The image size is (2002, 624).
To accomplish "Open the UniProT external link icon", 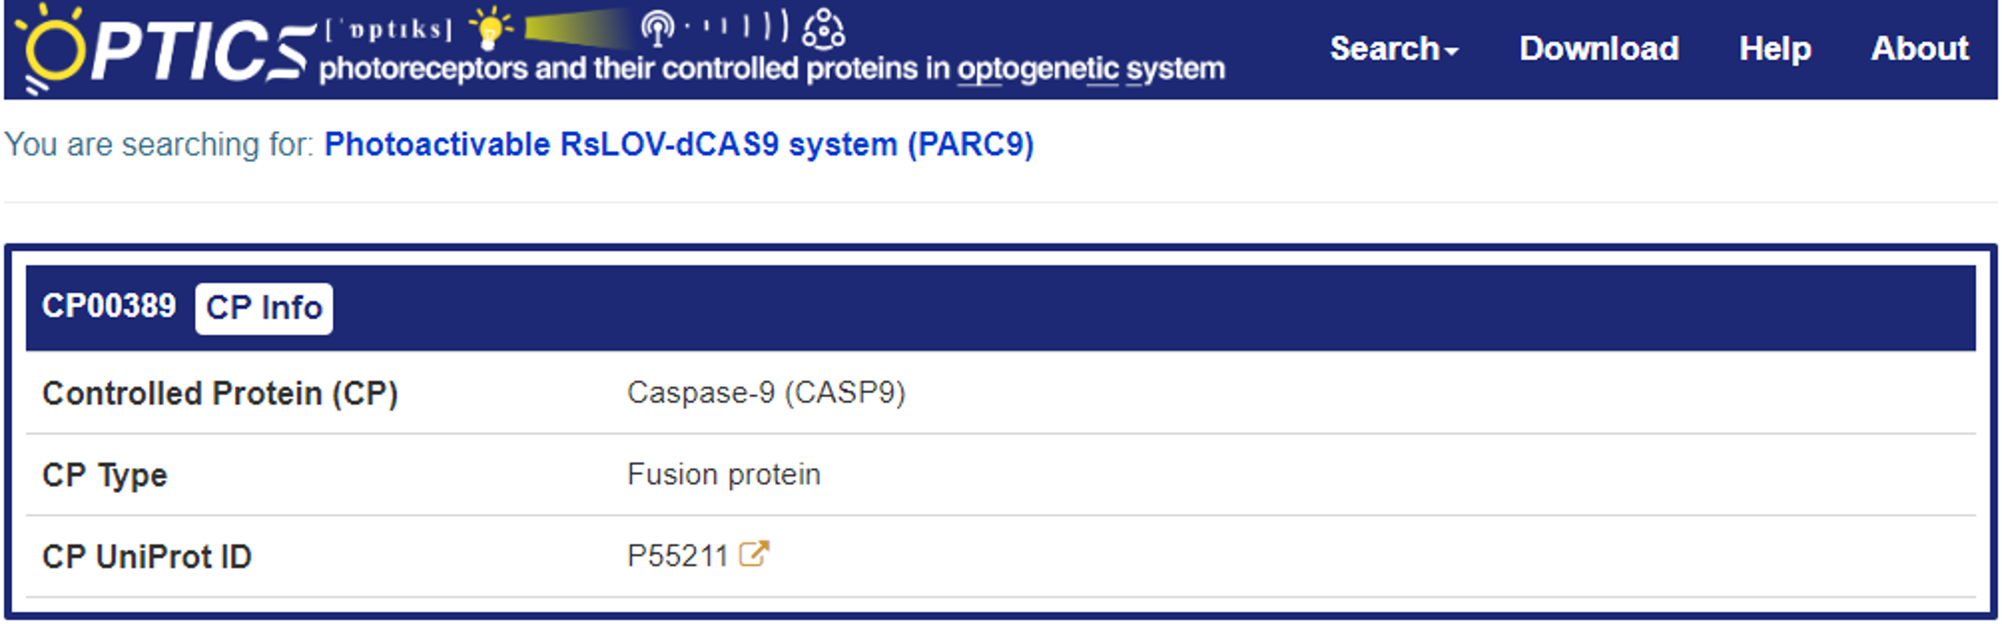I will 753,555.
